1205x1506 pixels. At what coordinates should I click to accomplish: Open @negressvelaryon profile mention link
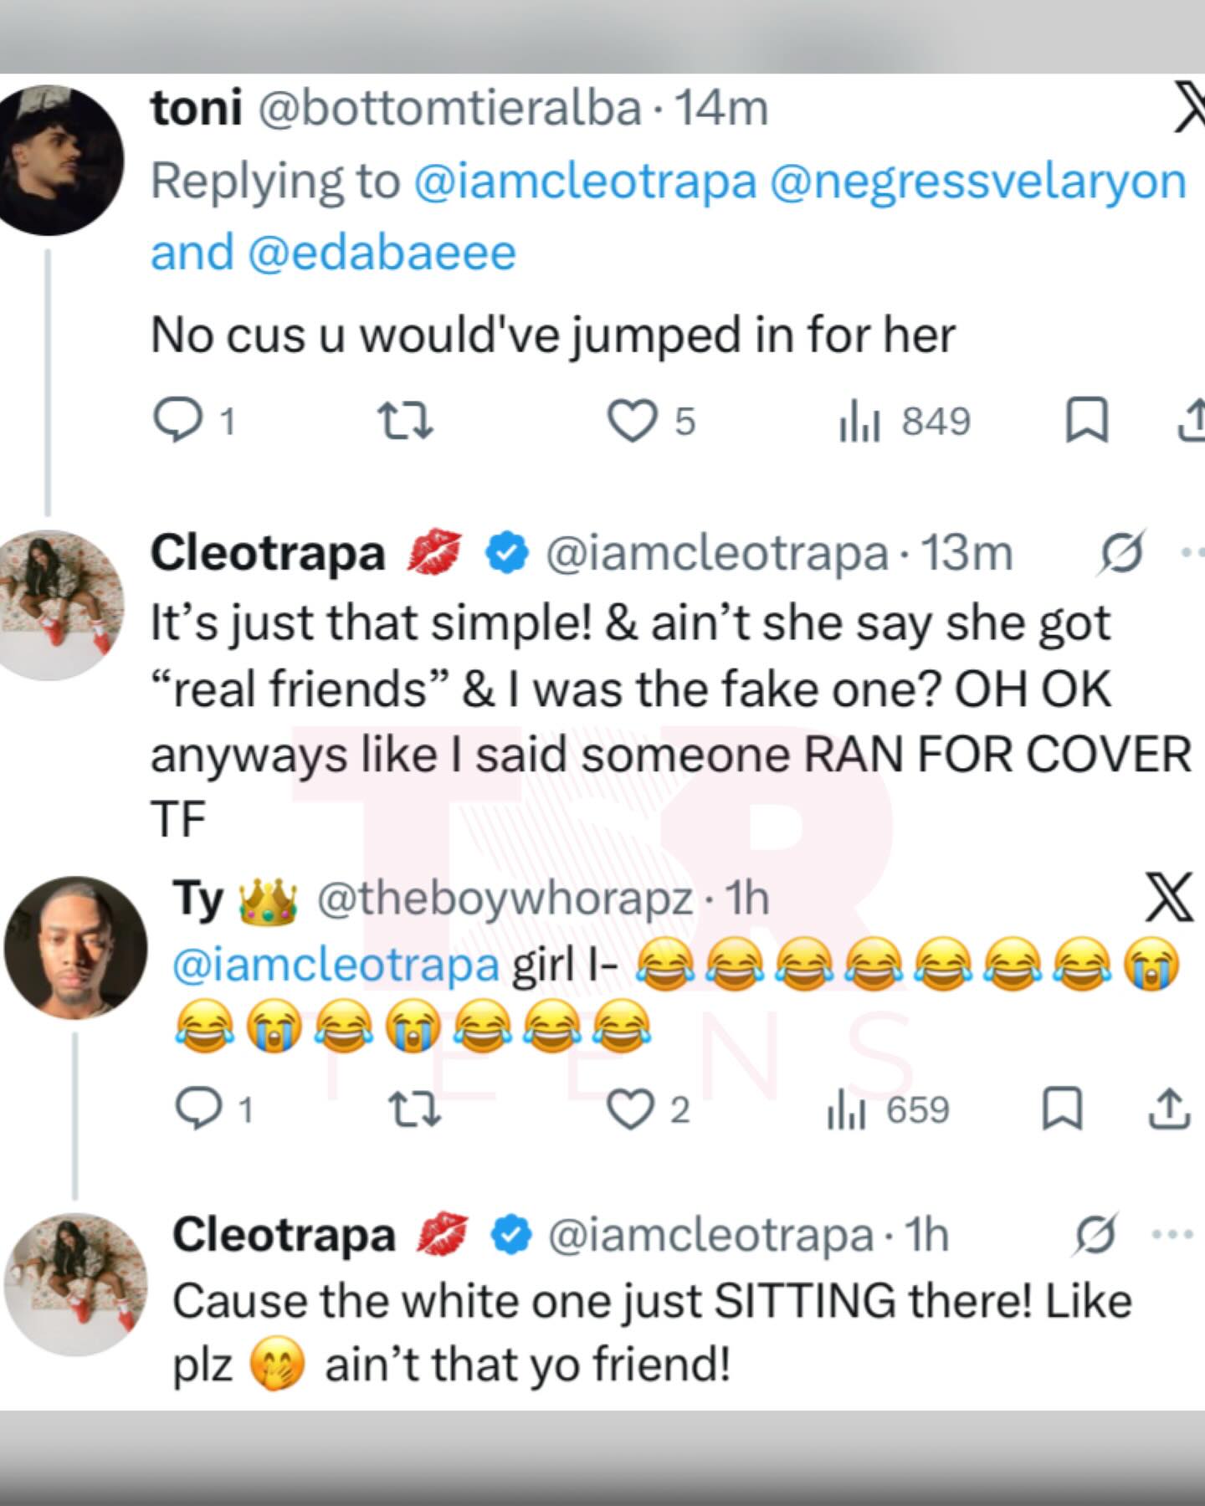click(x=977, y=182)
